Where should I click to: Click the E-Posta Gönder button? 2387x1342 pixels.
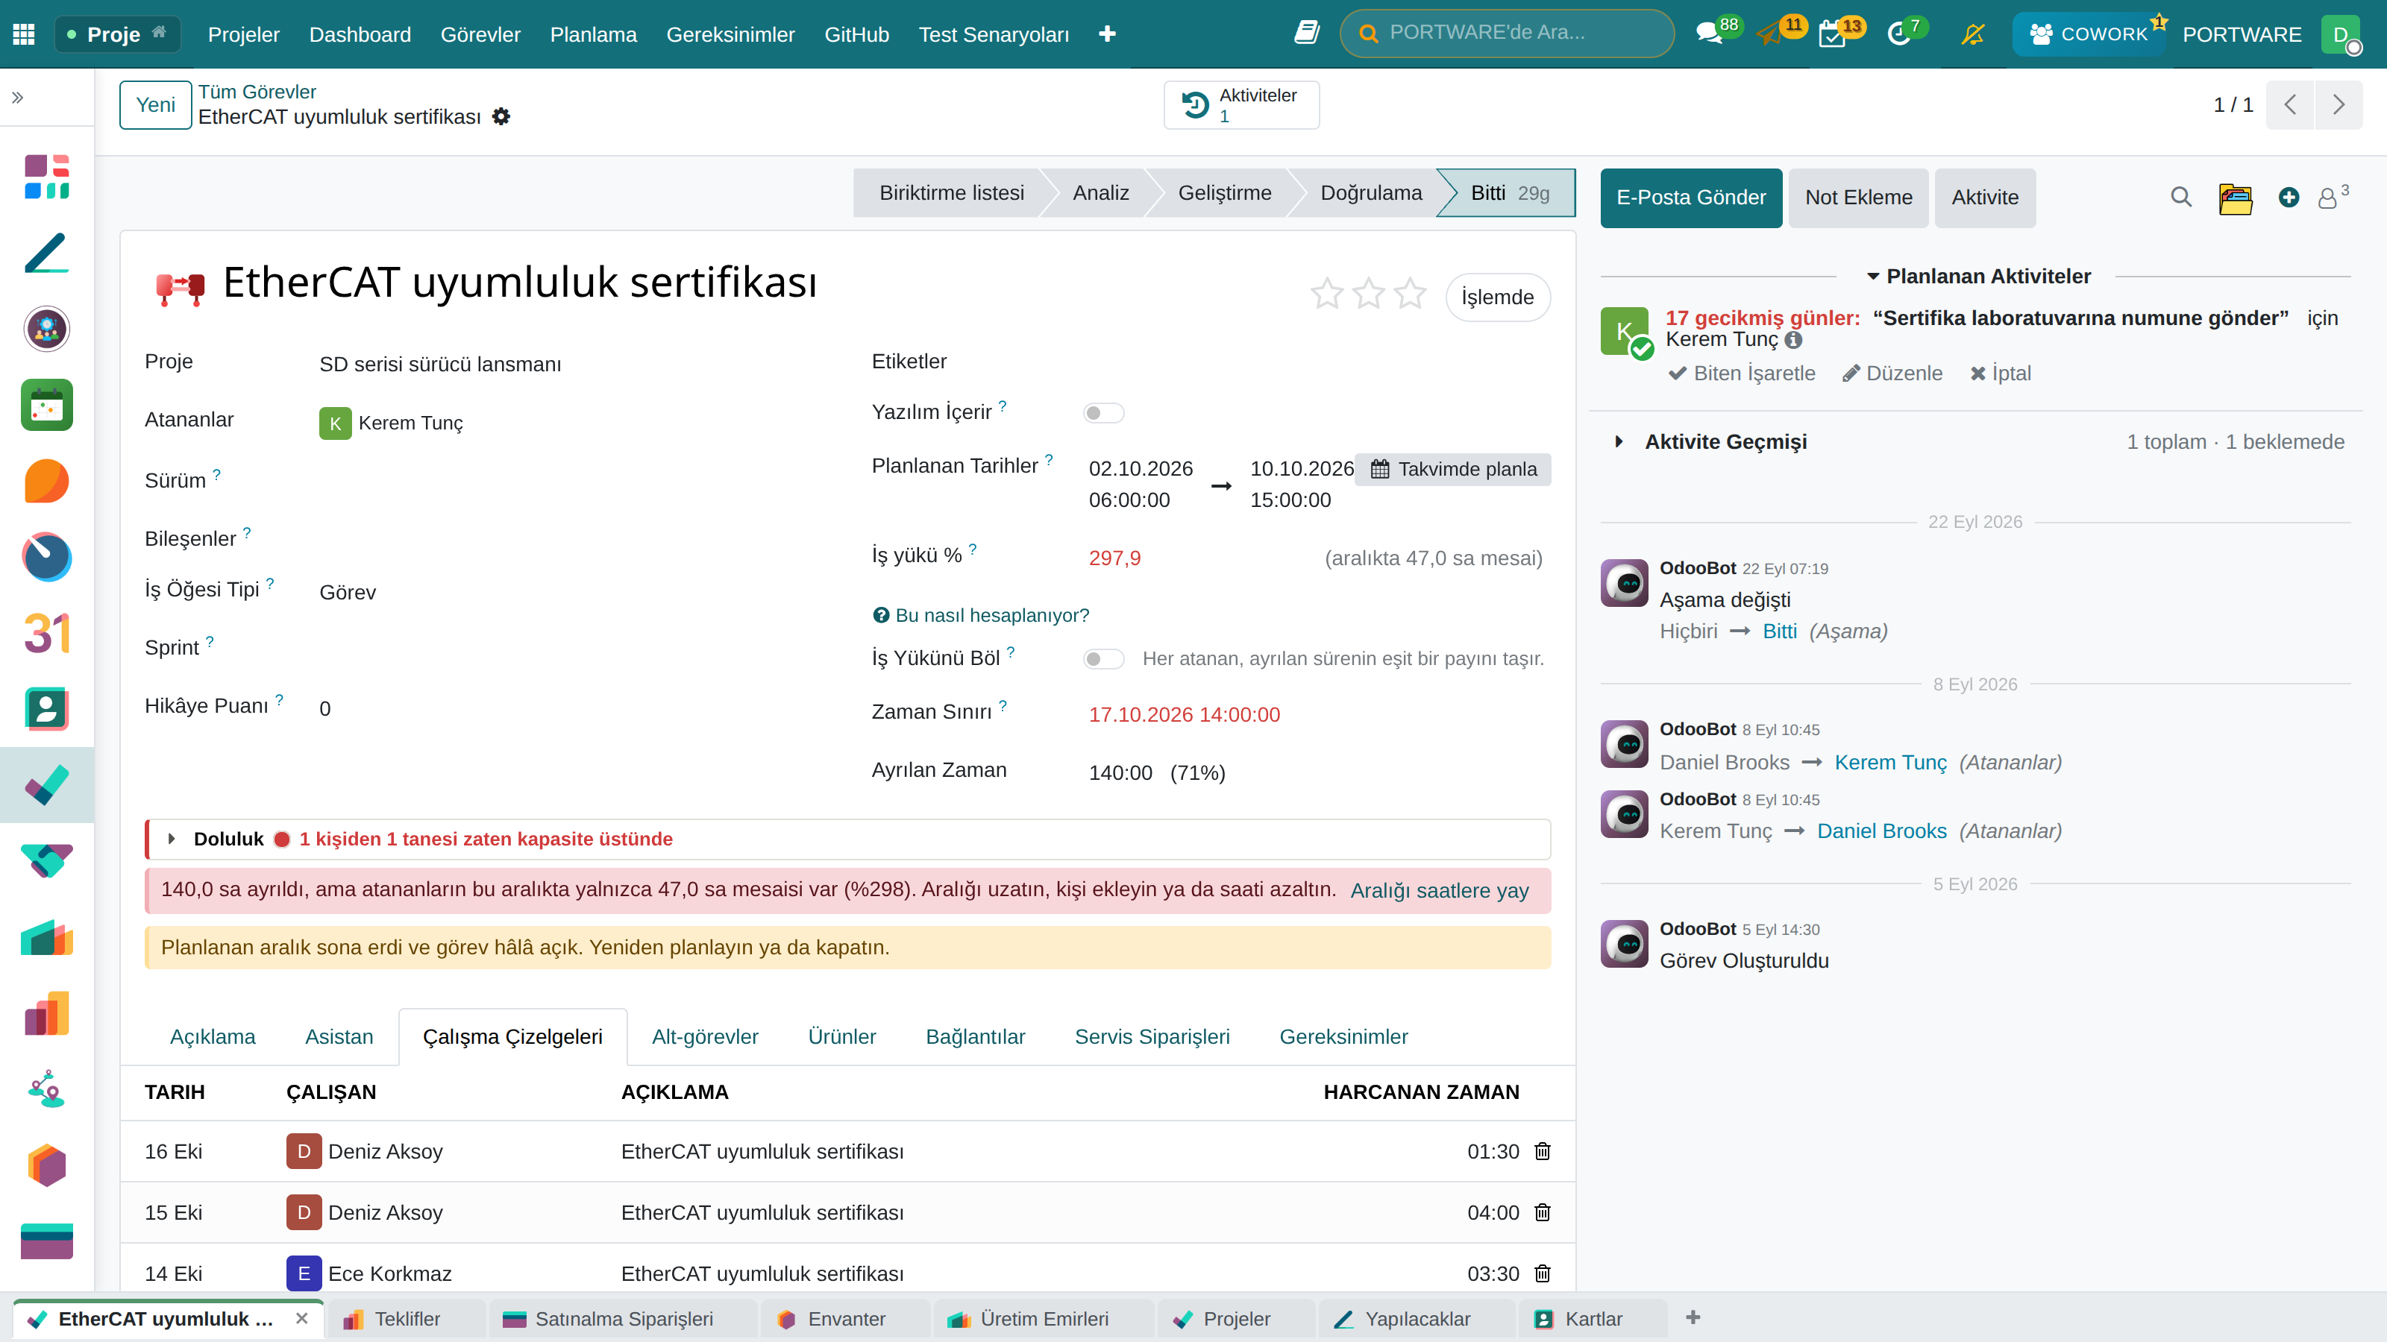click(1691, 198)
